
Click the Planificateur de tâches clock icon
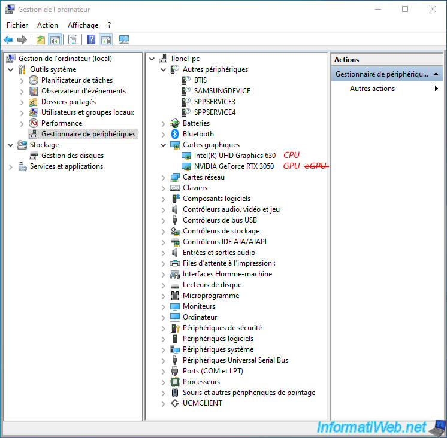coord(34,80)
